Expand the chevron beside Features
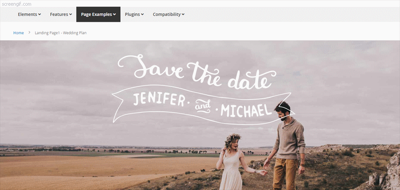The image size is (400, 190). [x=70, y=14]
